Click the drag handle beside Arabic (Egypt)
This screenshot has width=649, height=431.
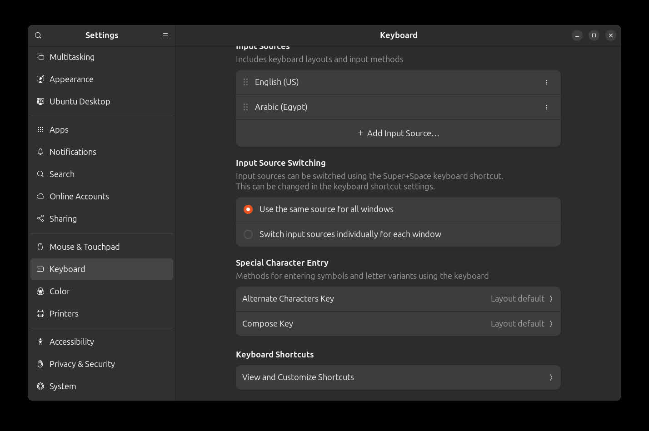pos(245,107)
